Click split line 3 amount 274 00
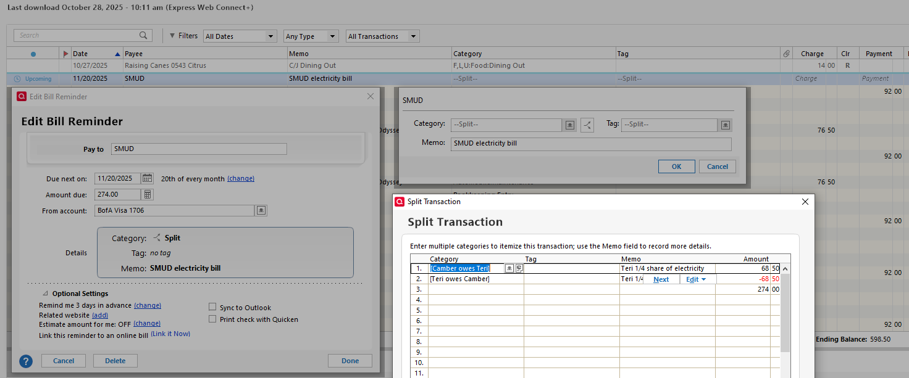 [748, 289]
